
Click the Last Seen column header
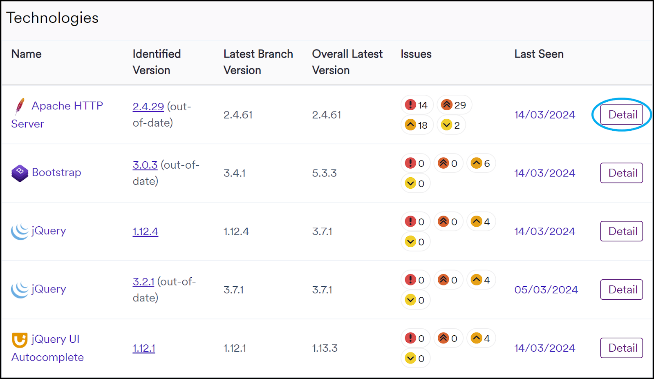[539, 54]
